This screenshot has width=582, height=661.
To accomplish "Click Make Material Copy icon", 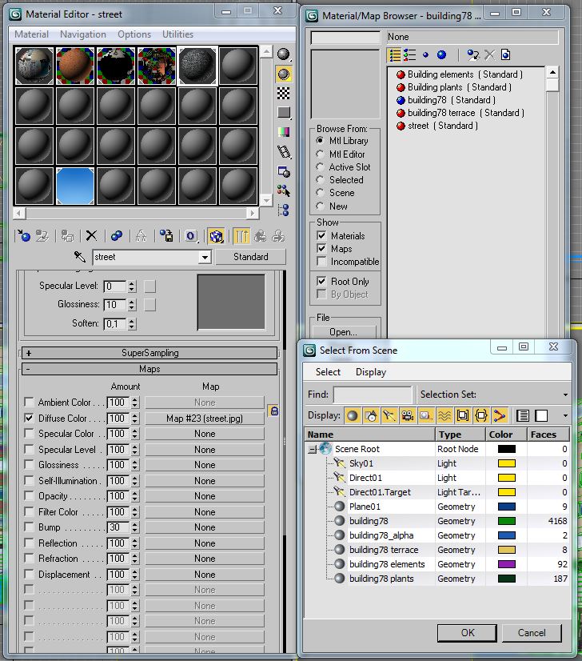I will click(117, 235).
